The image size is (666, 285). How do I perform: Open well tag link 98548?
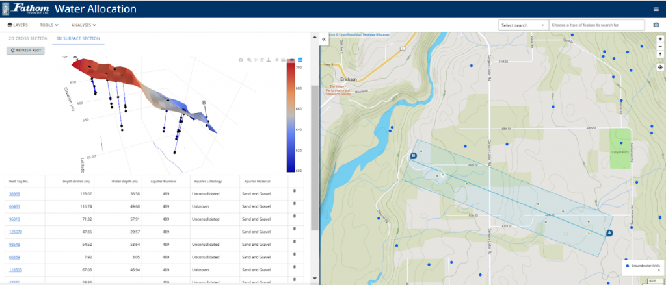(14, 245)
